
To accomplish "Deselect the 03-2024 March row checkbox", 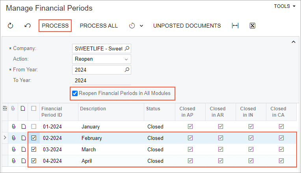I will 34,149.
